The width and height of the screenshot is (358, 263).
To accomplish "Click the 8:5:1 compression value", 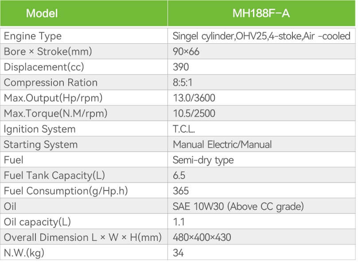I will [x=183, y=83].
